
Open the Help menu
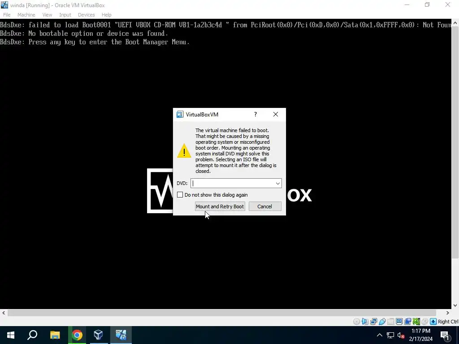(107, 15)
